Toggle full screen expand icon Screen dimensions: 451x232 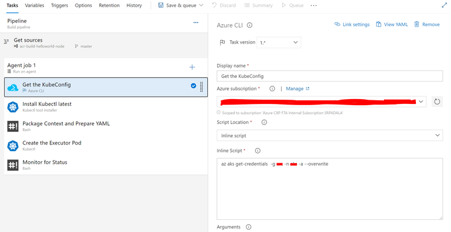pyautogui.click(x=444, y=5)
